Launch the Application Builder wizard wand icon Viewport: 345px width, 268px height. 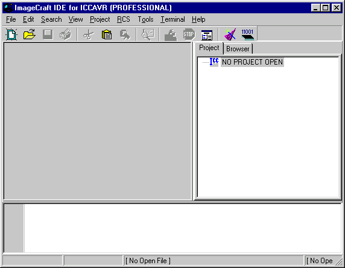[x=230, y=34]
